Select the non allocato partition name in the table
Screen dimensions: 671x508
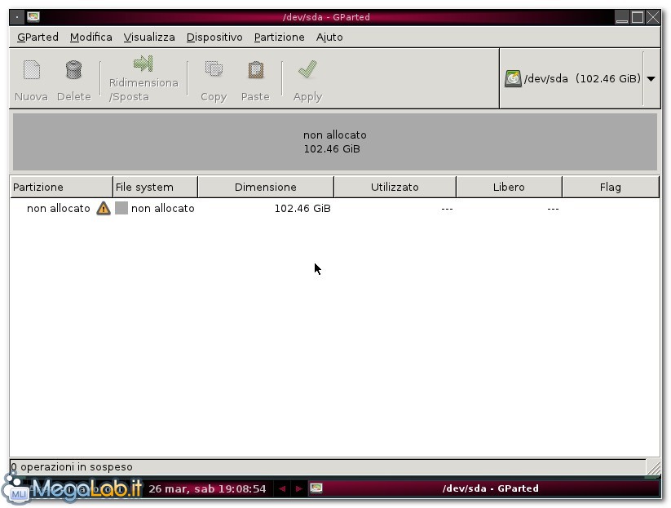point(58,209)
